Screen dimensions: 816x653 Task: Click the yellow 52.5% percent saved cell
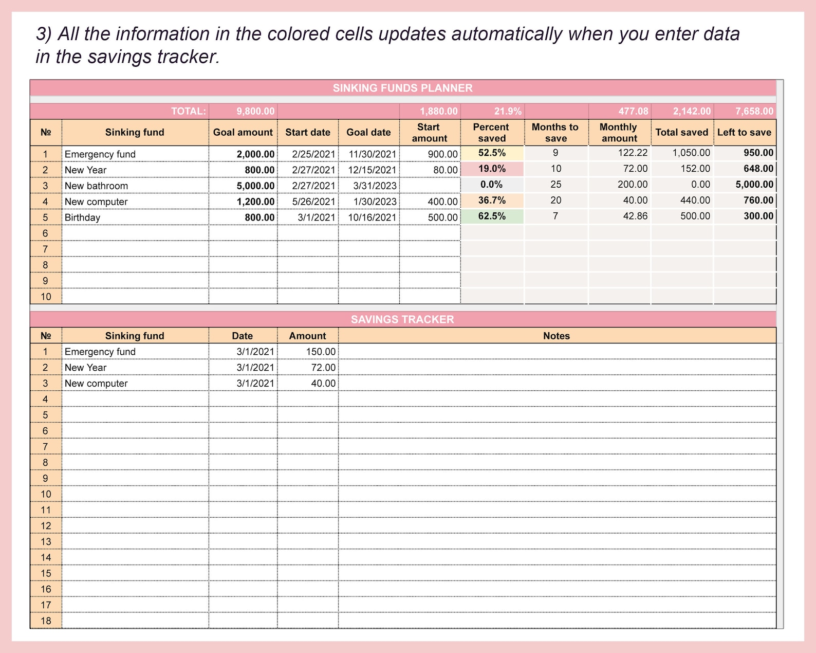point(492,153)
